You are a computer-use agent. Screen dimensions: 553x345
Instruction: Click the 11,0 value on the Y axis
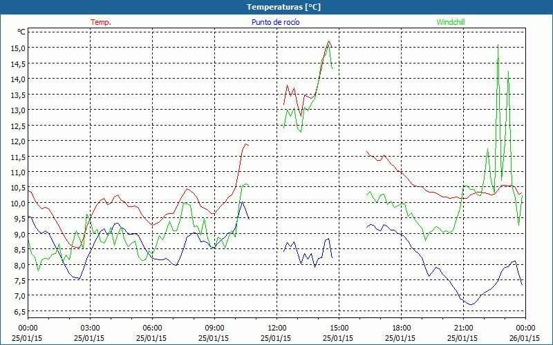click(x=19, y=172)
